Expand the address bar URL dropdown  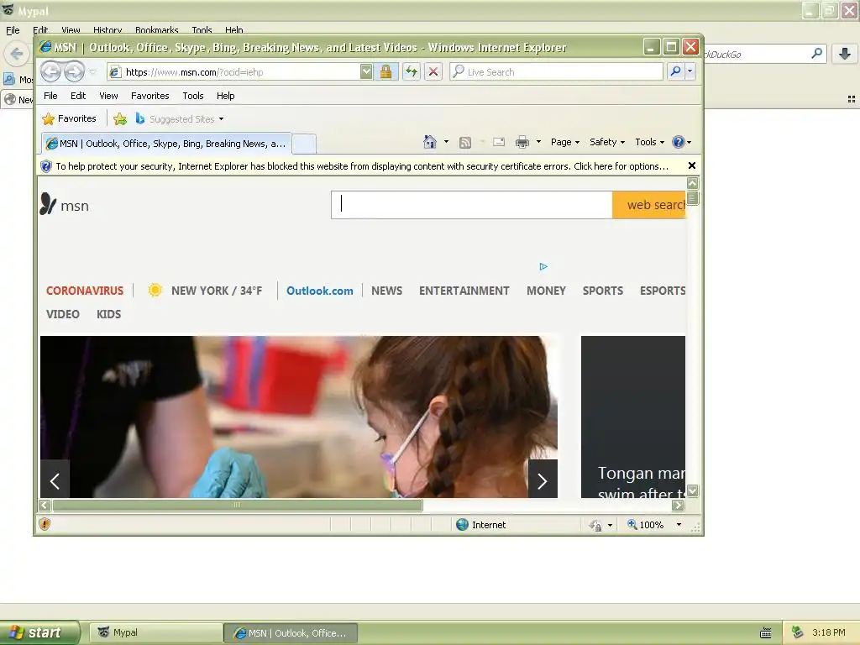366,72
